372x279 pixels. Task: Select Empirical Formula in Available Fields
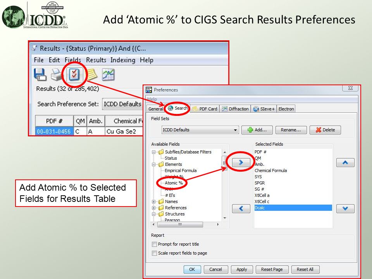(x=181, y=170)
